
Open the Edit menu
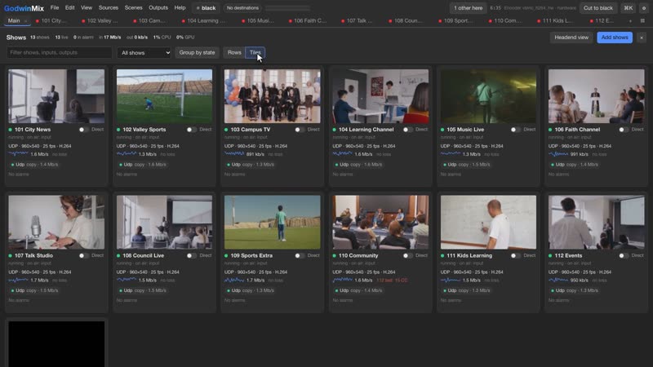[70, 8]
